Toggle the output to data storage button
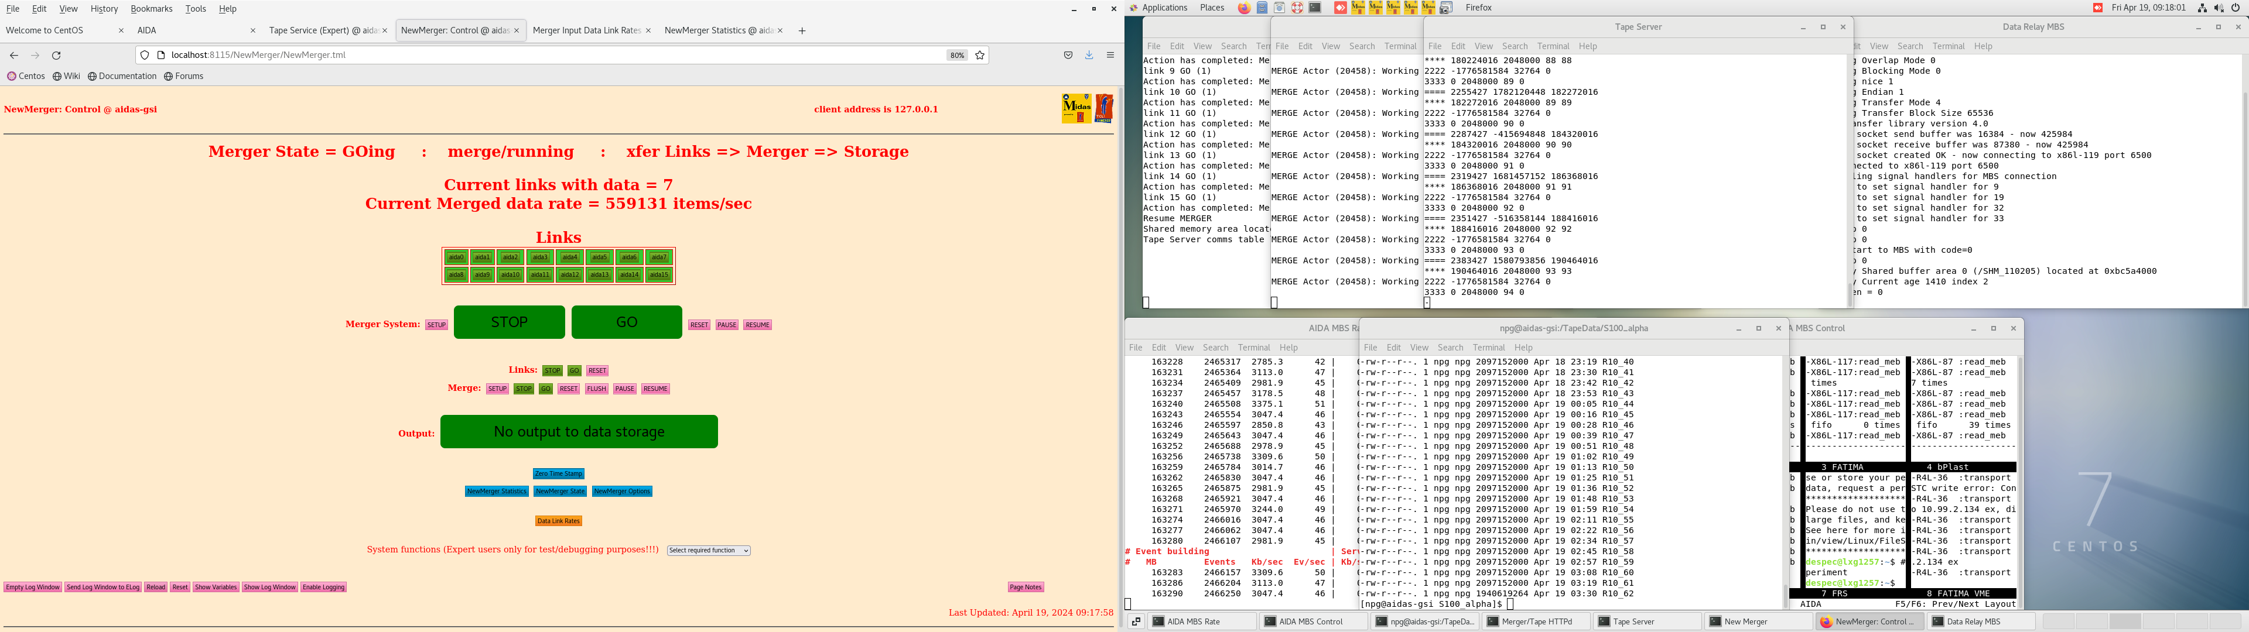 pyautogui.click(x=579, y=432)
